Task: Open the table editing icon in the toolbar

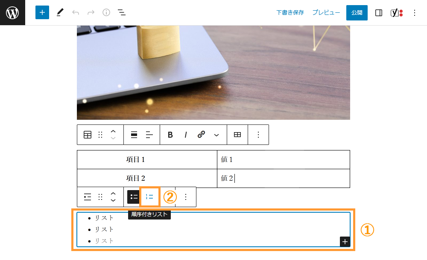Action: point(237,134)
